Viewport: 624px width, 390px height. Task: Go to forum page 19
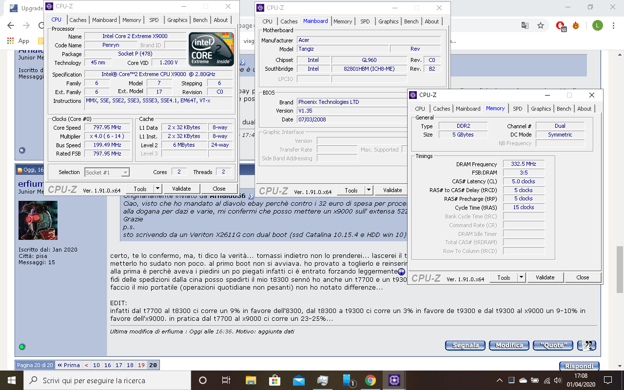[x=141, y=365]
